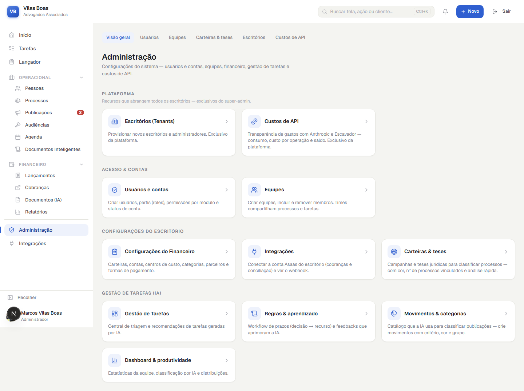Click the Usuários e contas shield icon
Image resolution: width=524 pixels, height=391 pixels.
tap(115, 190)
